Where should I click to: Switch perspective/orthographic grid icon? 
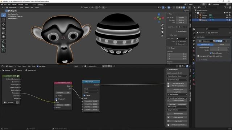pos(162,36)
